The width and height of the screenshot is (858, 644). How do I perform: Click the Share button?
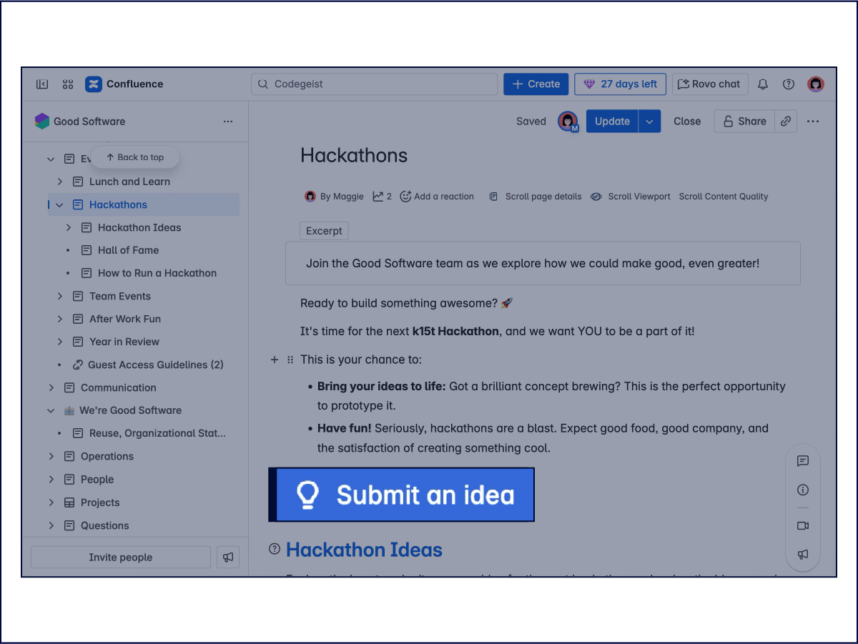744,122
